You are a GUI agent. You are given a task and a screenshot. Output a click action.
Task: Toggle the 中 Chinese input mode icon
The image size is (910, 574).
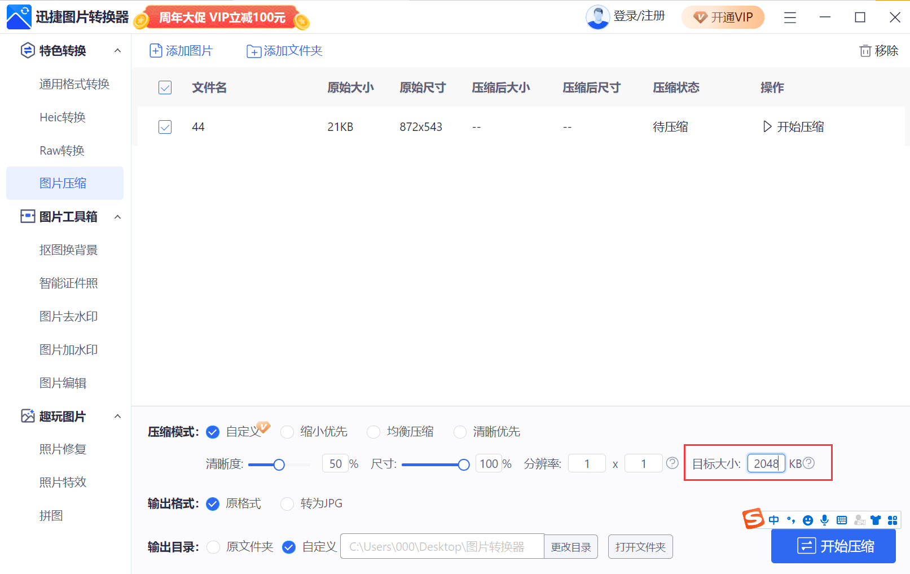click(x=773, y=520)
